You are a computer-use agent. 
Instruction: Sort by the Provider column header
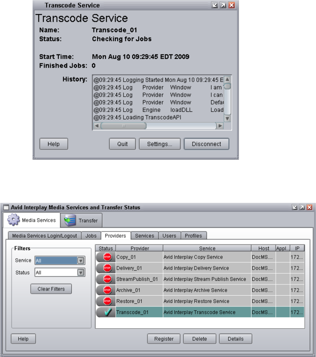pyautogui.click(x=140, y=248)
